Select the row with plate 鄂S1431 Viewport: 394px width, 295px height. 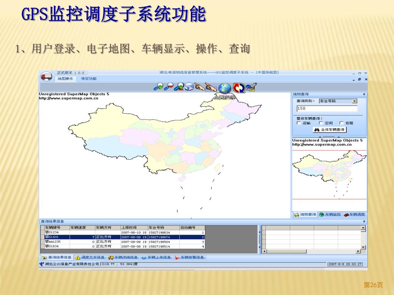tap(123, 237)
